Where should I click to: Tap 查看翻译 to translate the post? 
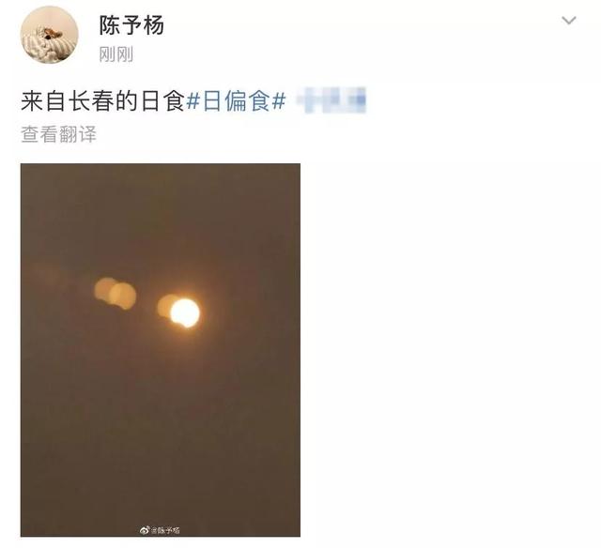[58, 134]
